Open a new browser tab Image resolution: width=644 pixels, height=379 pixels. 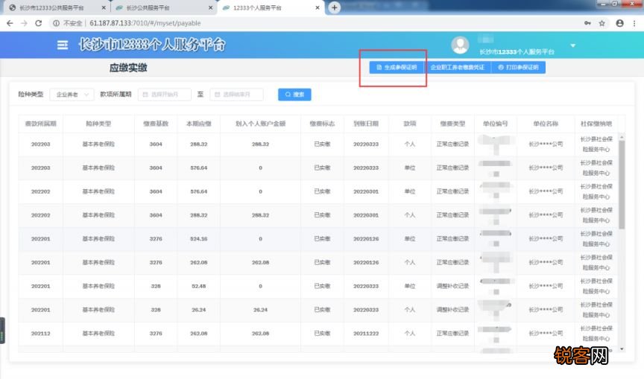tap(335, 7)
